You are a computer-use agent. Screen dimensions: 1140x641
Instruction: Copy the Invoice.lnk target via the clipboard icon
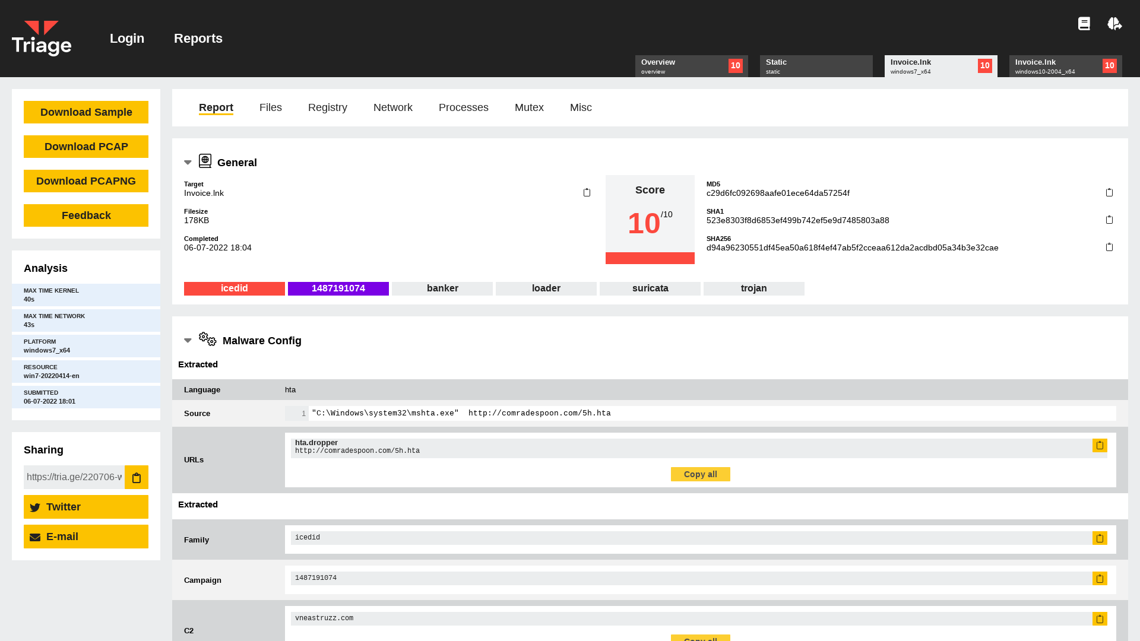coord(587,192)
